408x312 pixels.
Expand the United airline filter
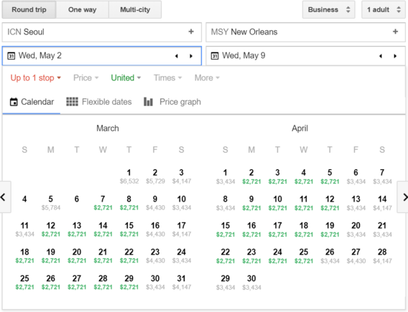pyautogui.click(x=126, y=77)
